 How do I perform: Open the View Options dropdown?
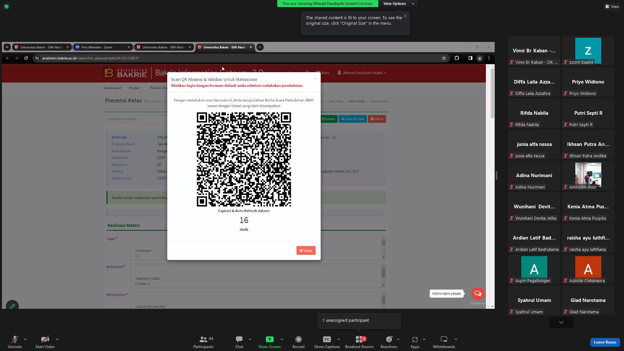tap(398, 4)
